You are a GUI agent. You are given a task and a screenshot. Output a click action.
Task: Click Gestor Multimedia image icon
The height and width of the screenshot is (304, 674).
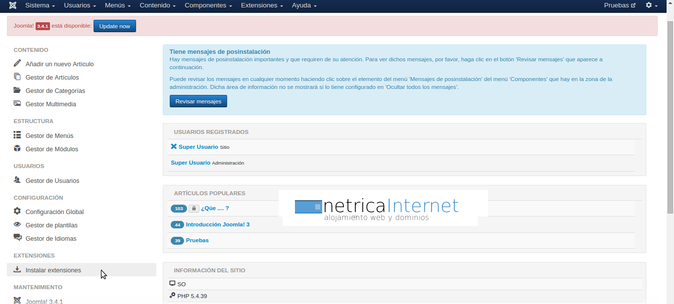click(x=17, y=103)
